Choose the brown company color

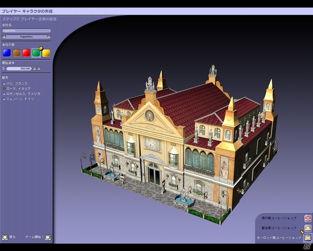[x=17, y=53]
